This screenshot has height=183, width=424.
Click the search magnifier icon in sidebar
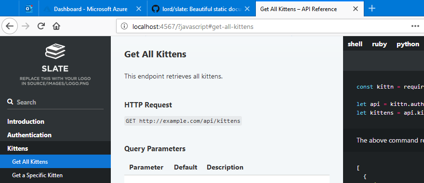(x=10, y=102)
